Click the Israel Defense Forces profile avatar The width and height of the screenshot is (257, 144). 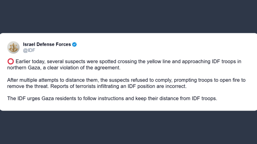pyautogui.click(x=13, y=47)
